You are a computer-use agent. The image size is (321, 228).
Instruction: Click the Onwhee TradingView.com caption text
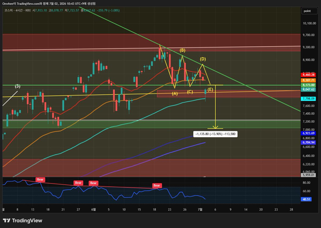coord(49,3)
